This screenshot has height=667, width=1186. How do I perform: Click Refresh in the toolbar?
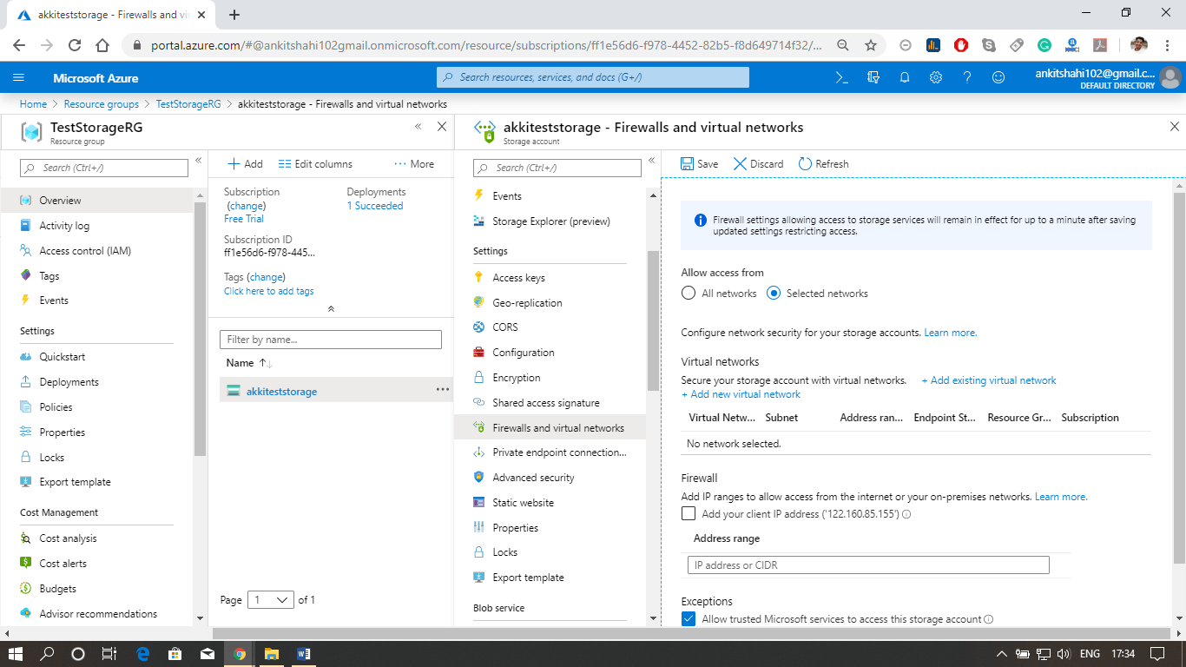point(823,163)
